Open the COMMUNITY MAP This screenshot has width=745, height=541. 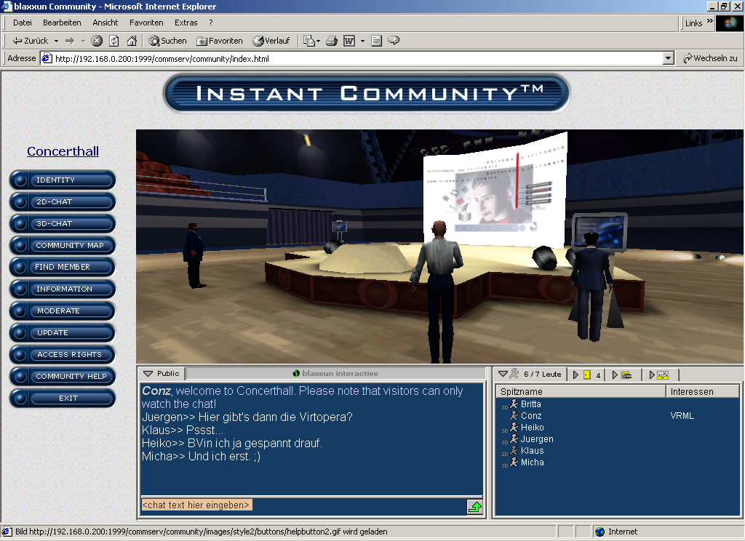(x=63, y=246)
